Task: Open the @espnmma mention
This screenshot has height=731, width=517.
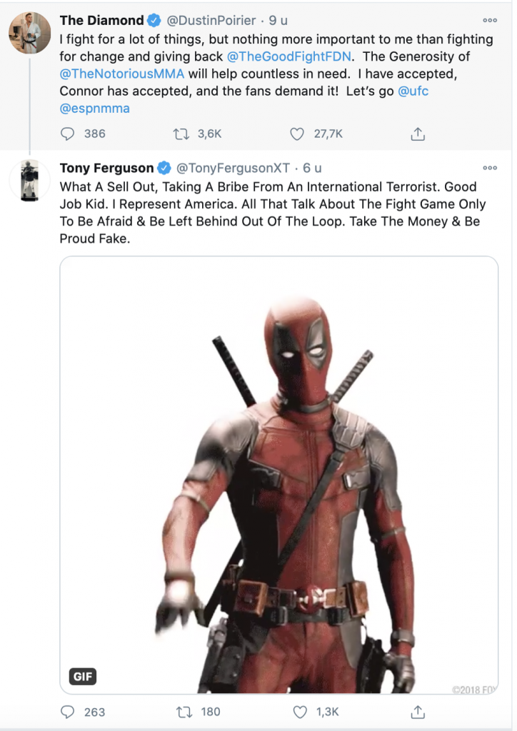Action: coord(95,109)
